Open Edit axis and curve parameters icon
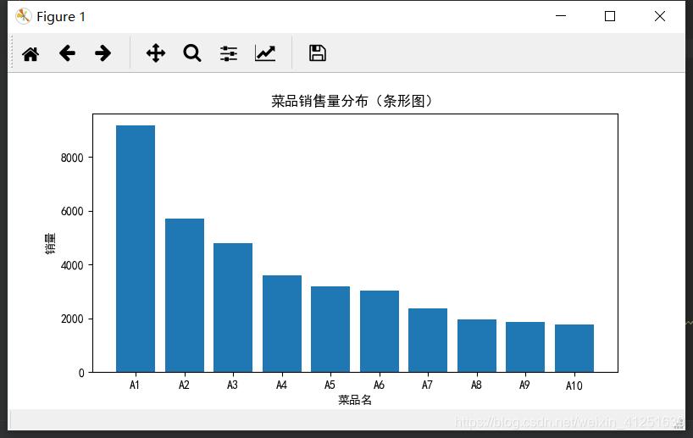 [265, 53]
